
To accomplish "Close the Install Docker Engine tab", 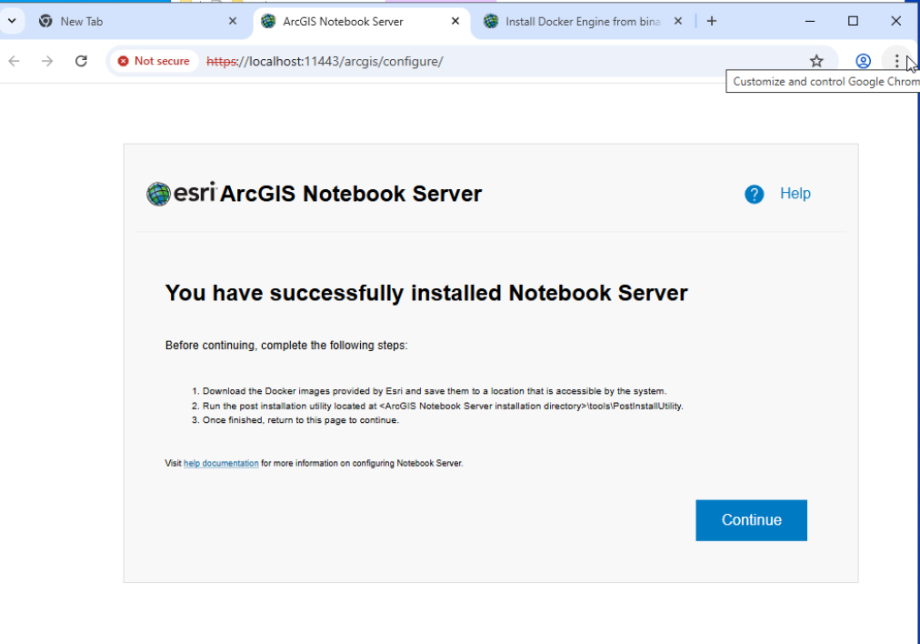I will [677, 21].
